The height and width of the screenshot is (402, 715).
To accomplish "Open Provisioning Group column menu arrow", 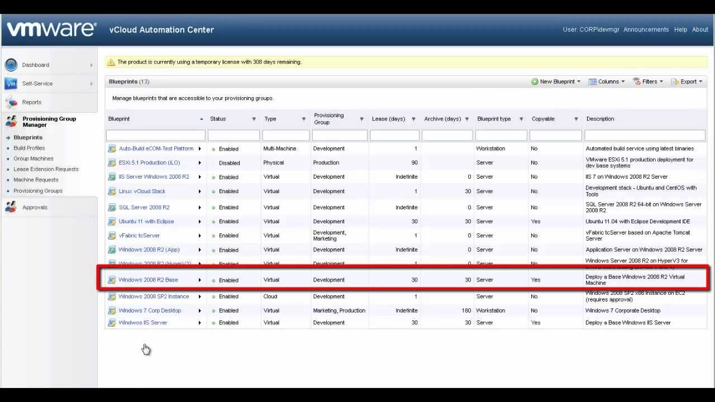I will click(x=361, y=119).
